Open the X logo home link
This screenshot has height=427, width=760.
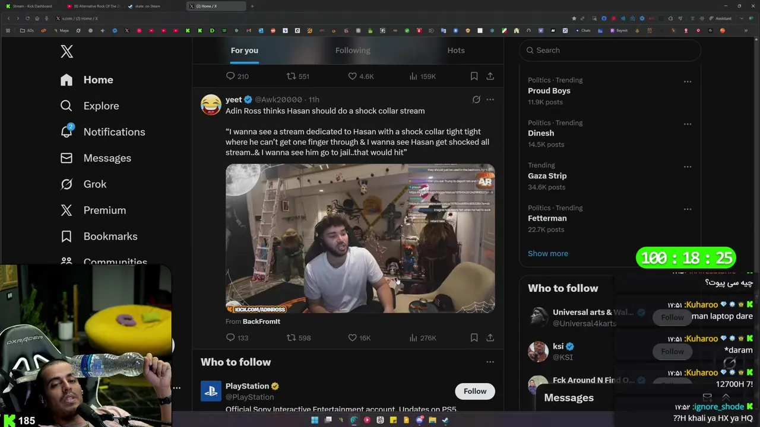[66, 52]
